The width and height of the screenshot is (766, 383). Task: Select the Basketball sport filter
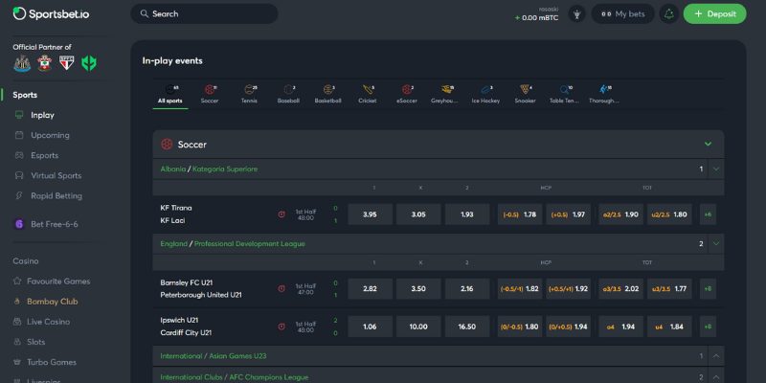click(x=328, y=94)
